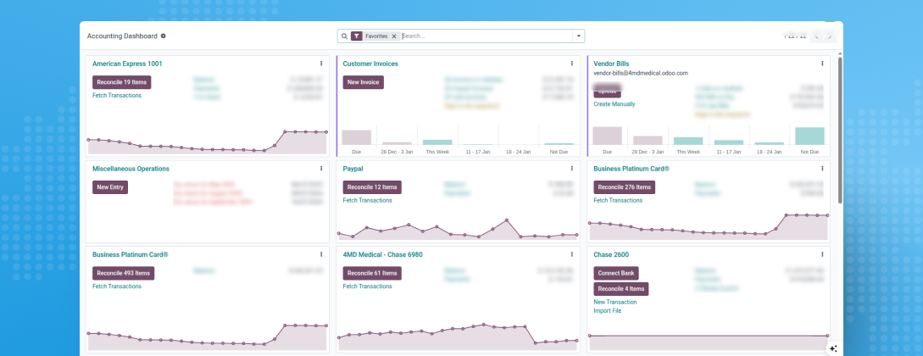Open Paypal card options menu

point(571,169)
